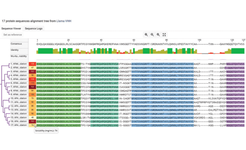Select sequence row 1. AF44...slation
Image resolution: width=246 pixels, height=150 pixels.
18,64
